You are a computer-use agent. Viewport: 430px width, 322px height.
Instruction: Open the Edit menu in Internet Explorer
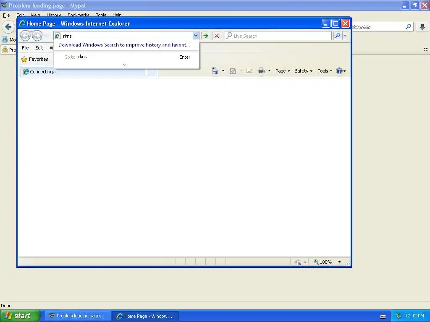tap(39, 48)
